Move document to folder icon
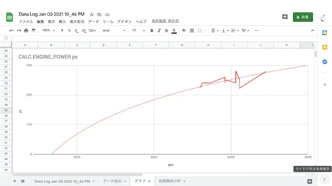 99,14
